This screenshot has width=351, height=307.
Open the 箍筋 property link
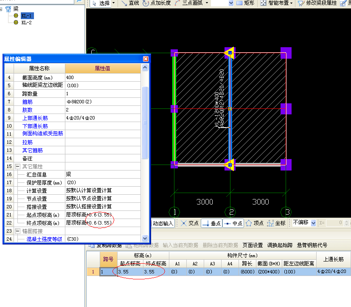point(27,102)
